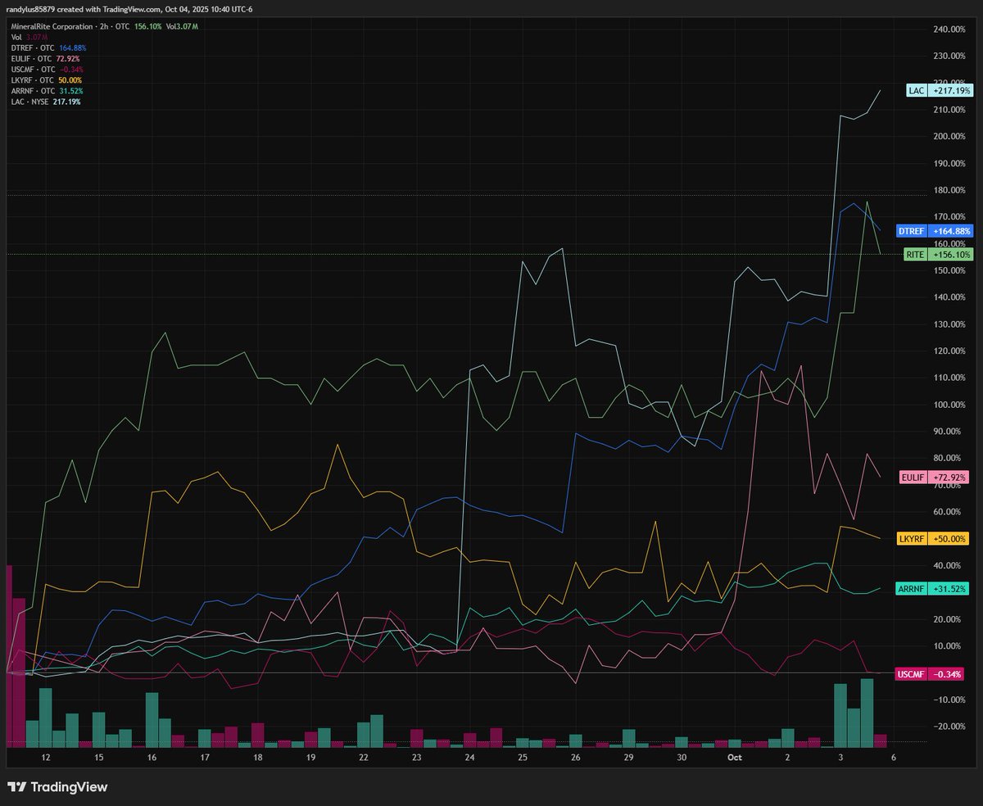The width and height of the screenshot is (983, 806).
Task: Click the 180.00% tick on the price axis
Action: tap(951, 190)
